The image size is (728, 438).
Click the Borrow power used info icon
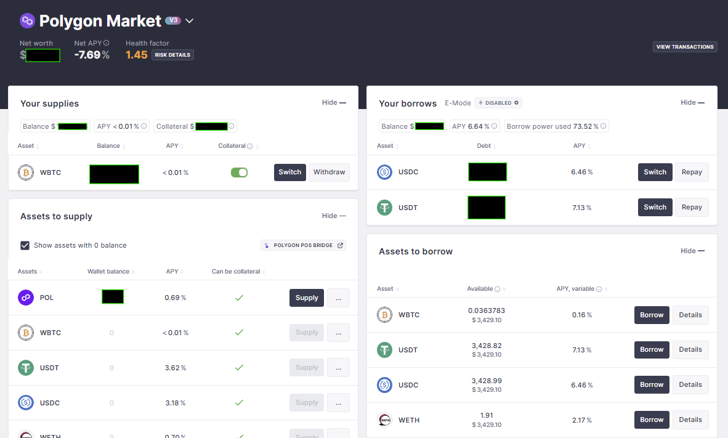[x=604, y=126]
